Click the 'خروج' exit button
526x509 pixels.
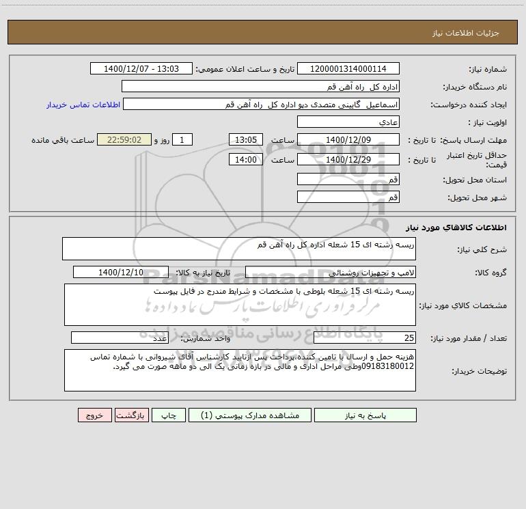(x=94, y=415)
